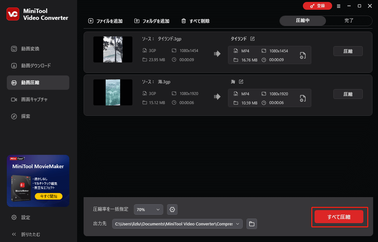The width and height of the screenshot is (378, 242).
Task: Open the 70% compression rate dropdown
Action: click(148, 209)
